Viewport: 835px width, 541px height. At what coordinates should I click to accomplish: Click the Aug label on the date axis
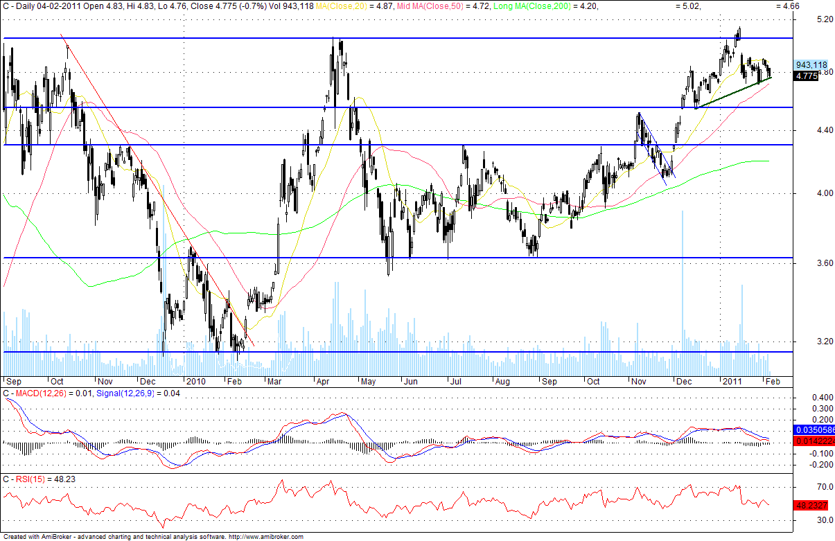click(x=502, y=381)
